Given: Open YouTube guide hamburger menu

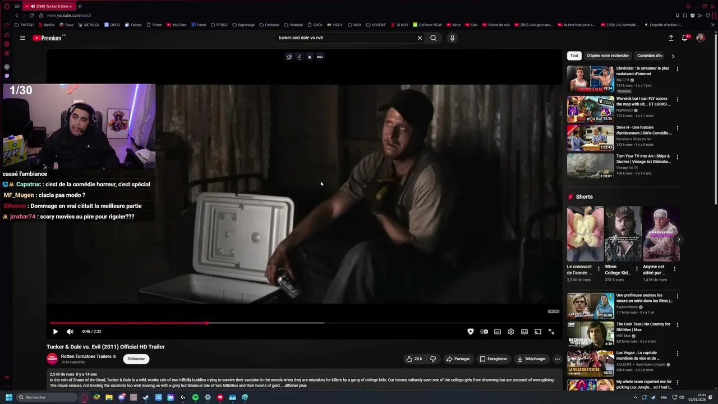Looking at the screenshot, I should tap(22, 38).
